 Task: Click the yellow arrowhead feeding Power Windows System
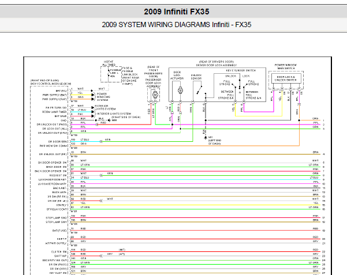(93, 95)
